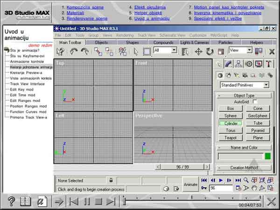
Task: Select the Space Warps category icon
Action: point(262,75)
